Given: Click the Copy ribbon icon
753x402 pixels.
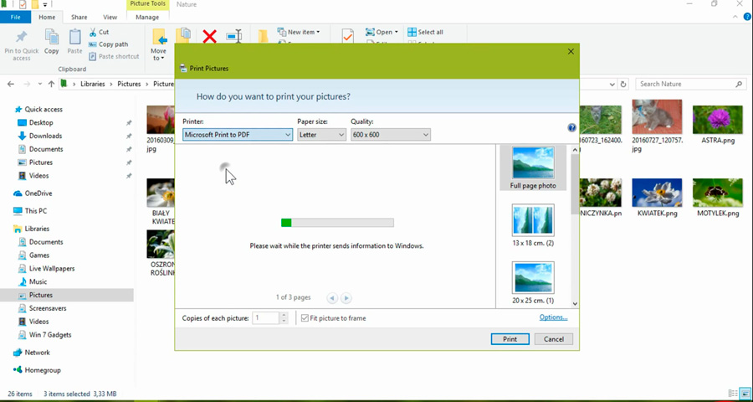Looking at the screenshot, I should (51, 37).
